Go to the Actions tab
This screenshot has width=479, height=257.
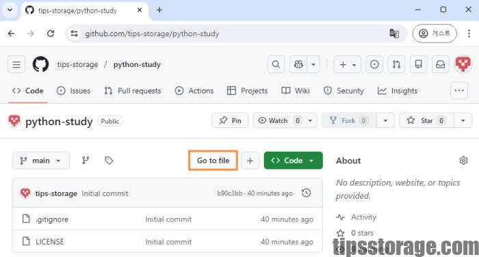(194, 91)
